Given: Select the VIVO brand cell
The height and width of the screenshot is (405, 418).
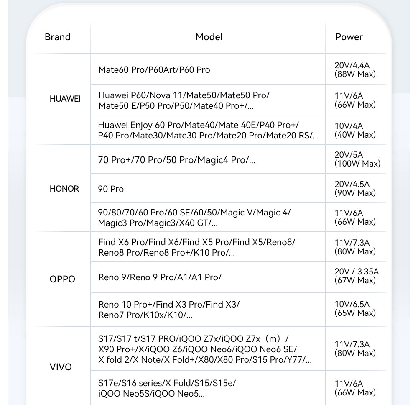Looking at the screenshot, I should (61, 367).
